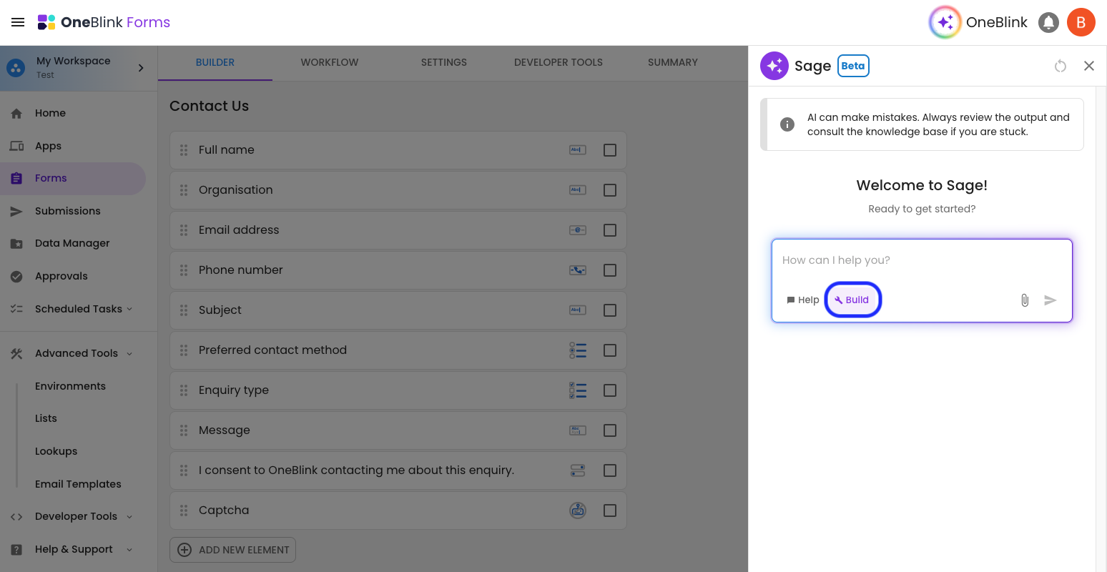Image resolution: width=1107 pixels, height=572 pixels.
Task: Click the paperclip attach file icon
Action: tap(1025, 300)
